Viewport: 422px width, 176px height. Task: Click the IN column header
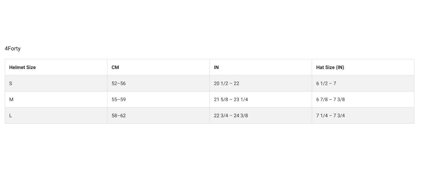(x=216, y=67)
